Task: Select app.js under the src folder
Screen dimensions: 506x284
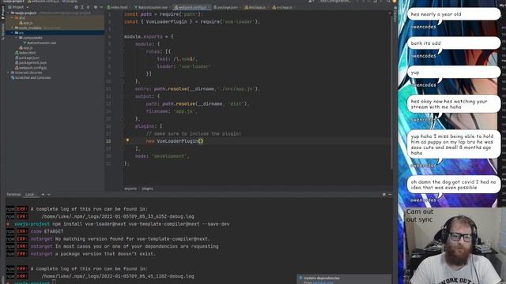Action: click(26, 47)
